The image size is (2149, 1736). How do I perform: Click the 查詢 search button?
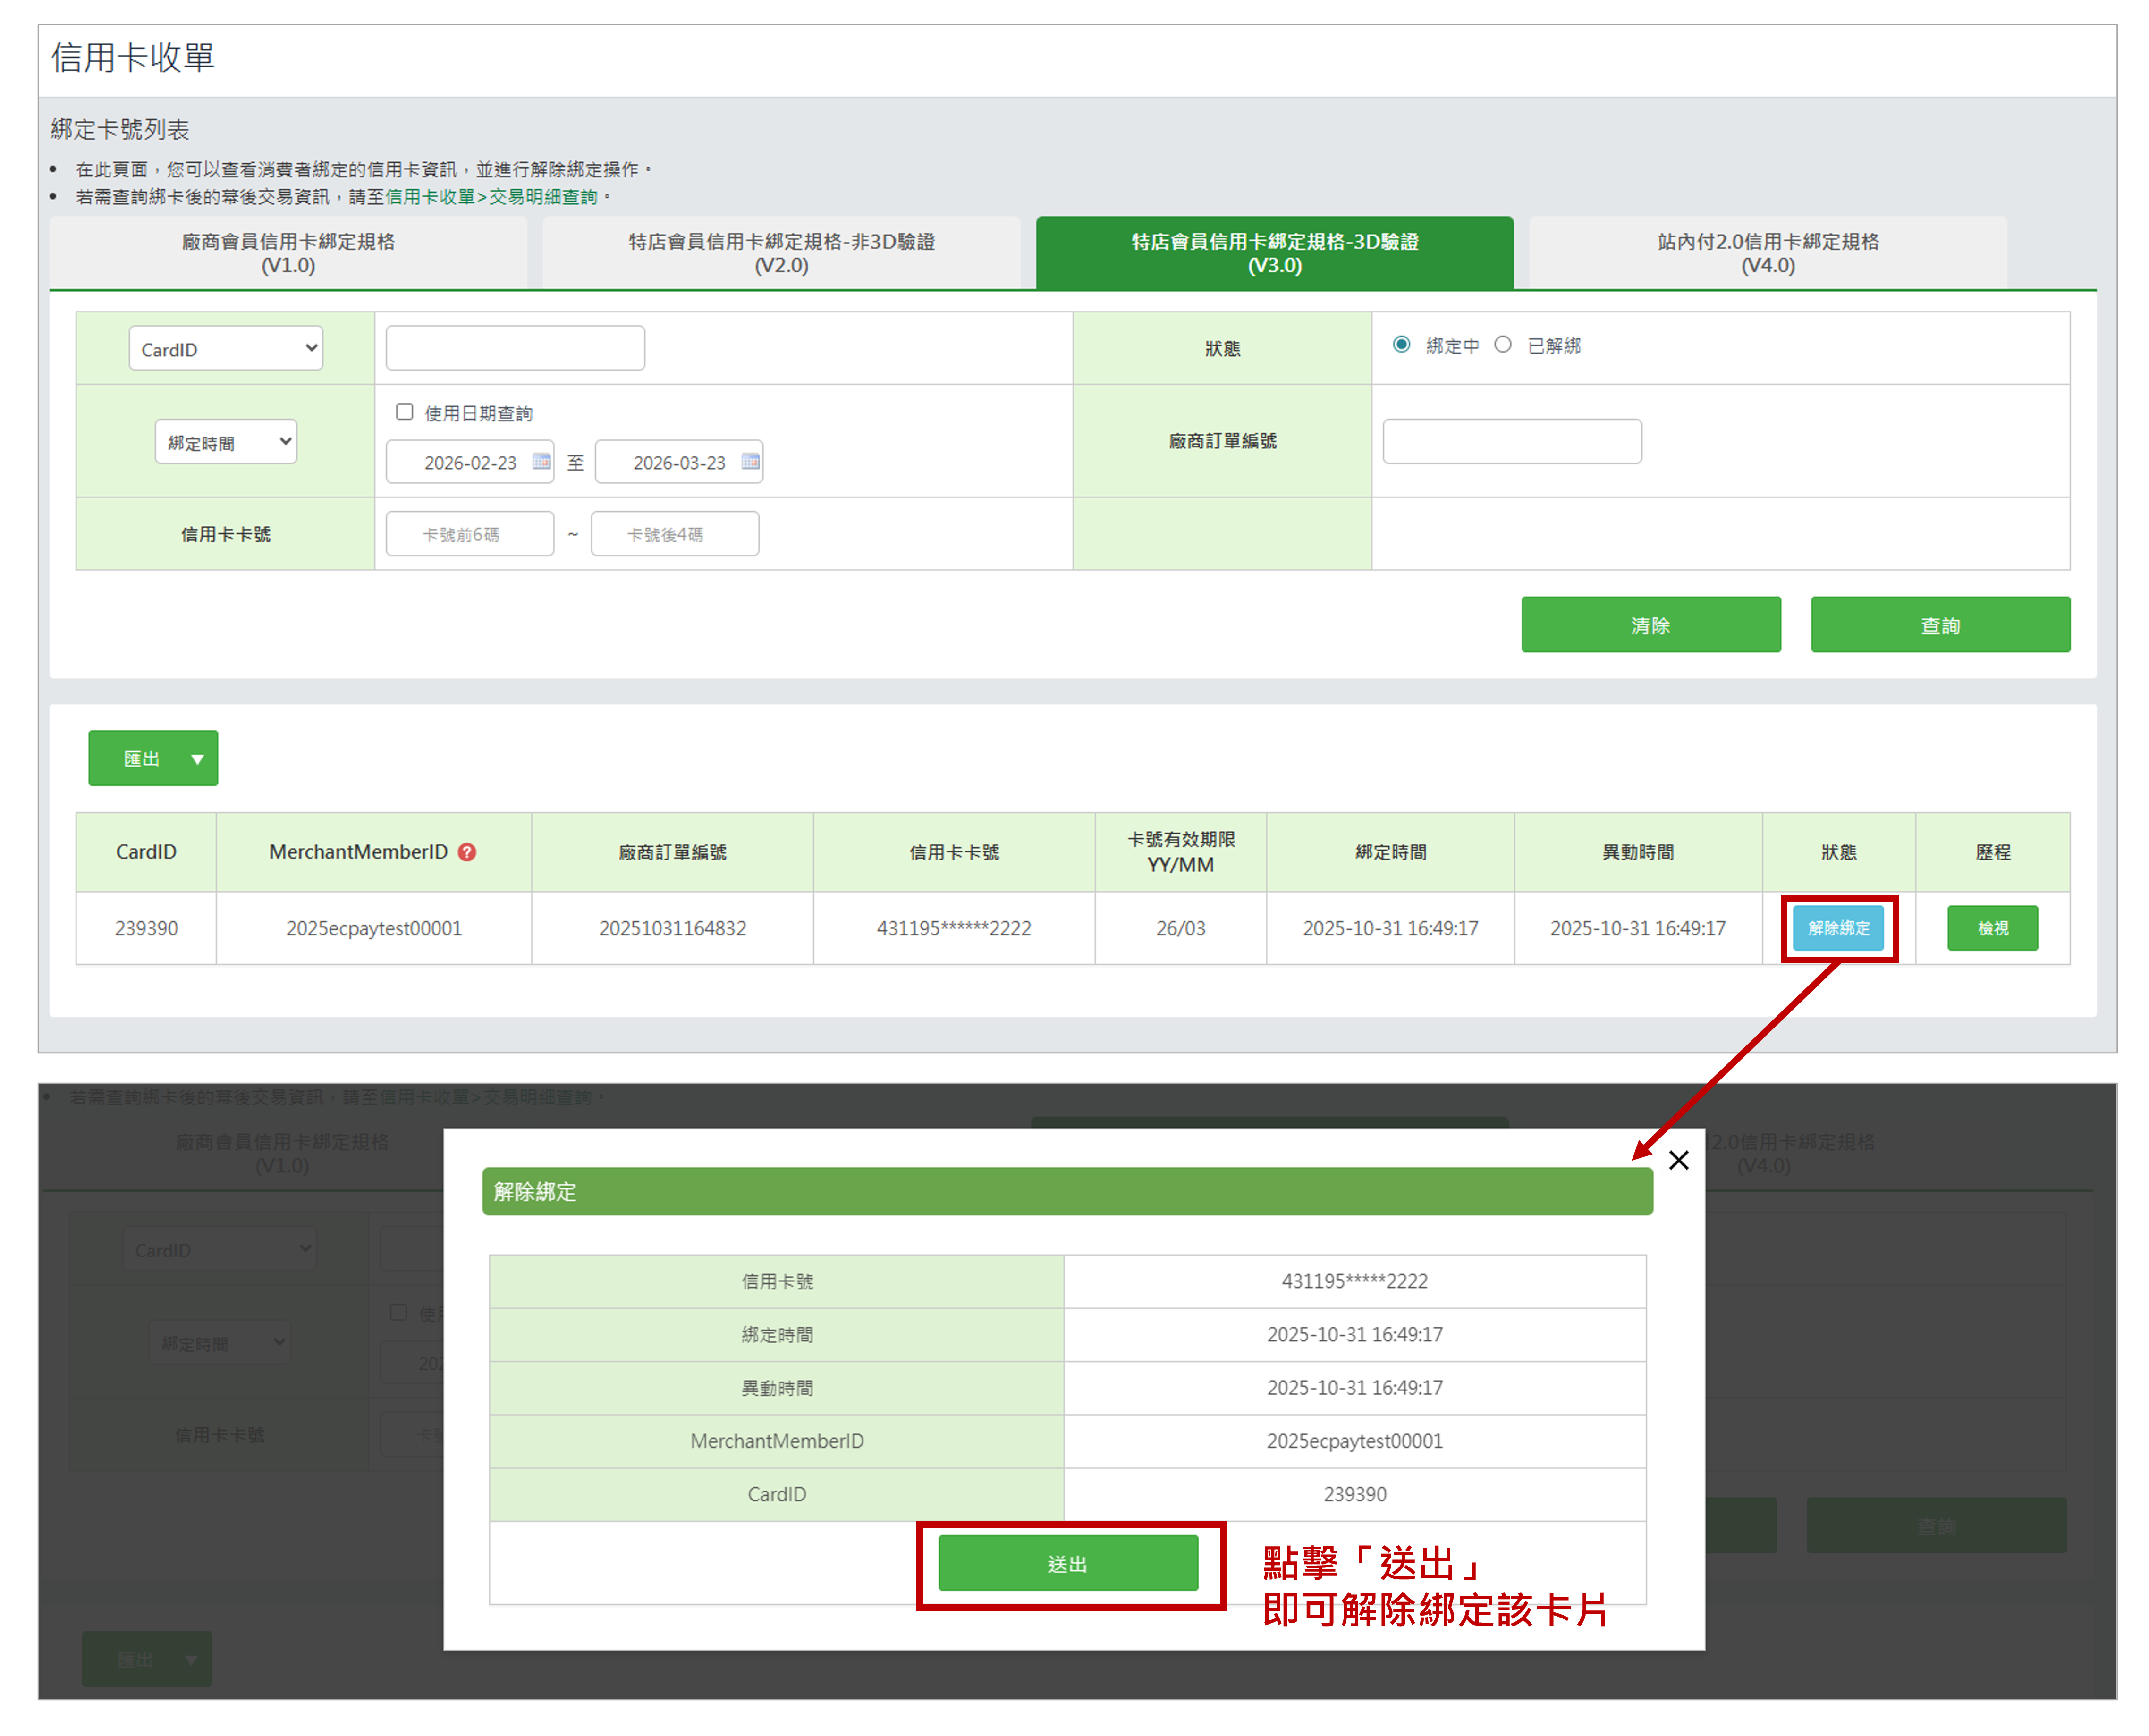pos(1939,625)
